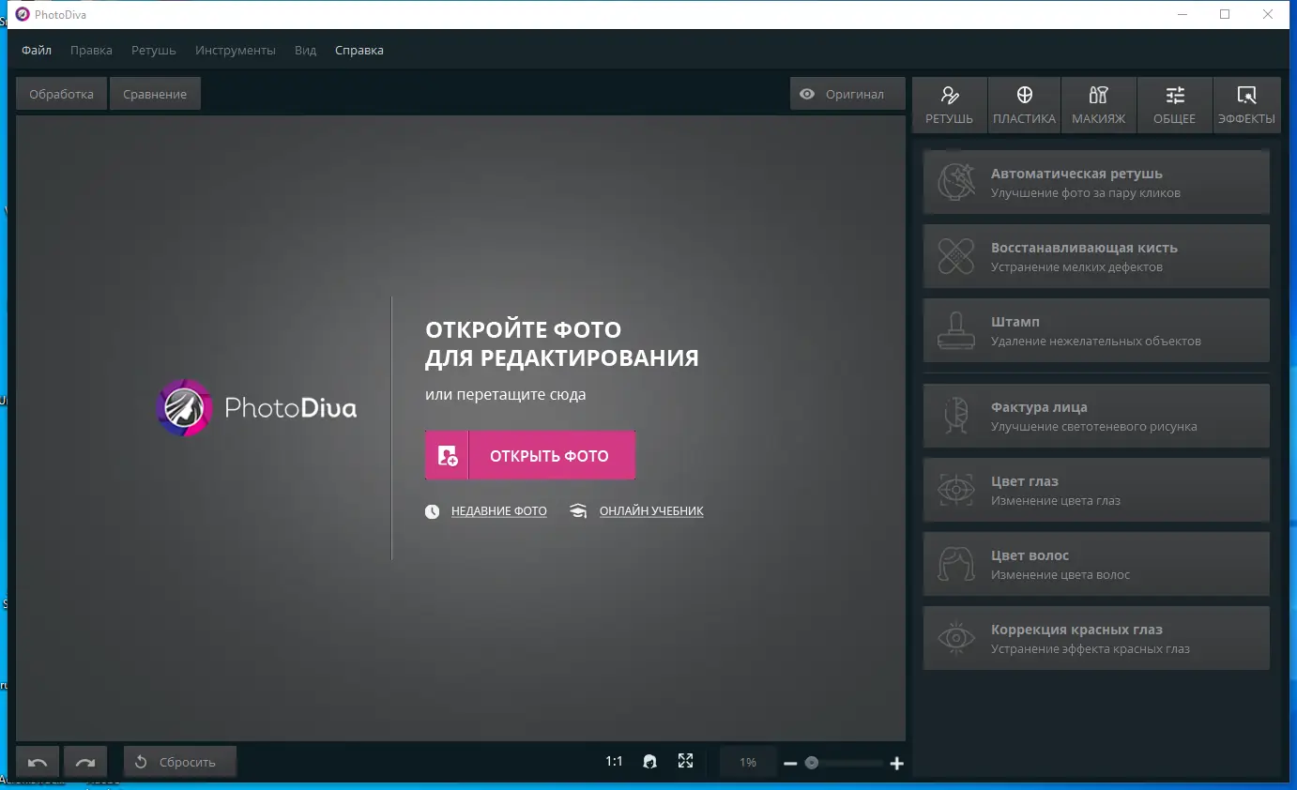1297x790 pixels.
Task: Open НЕДАВНИЕ ФОТО
Action: (497, 511)
